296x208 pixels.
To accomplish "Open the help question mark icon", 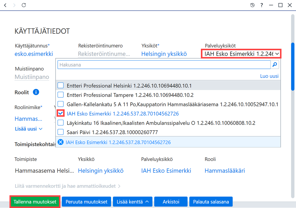I will pyautogui.click(x=262, y=5).
